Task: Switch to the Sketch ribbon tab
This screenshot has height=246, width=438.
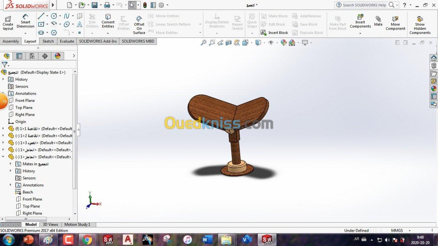Action: [48, 41]
